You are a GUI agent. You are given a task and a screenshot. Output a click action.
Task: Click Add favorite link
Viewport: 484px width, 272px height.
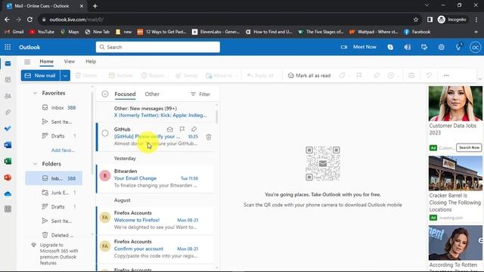(63, 150)
